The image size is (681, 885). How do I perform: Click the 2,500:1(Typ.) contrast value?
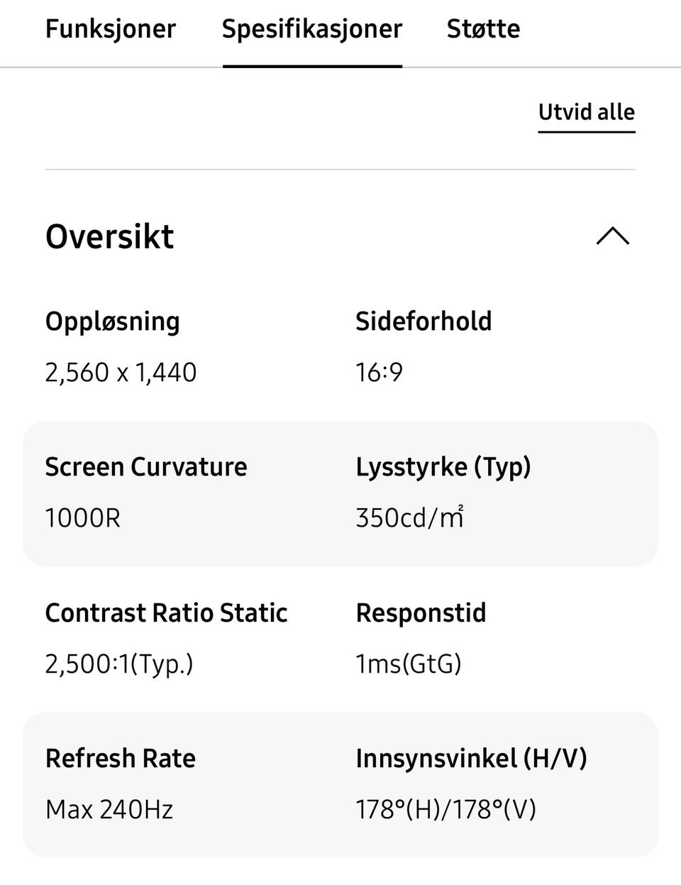point(119,664)
